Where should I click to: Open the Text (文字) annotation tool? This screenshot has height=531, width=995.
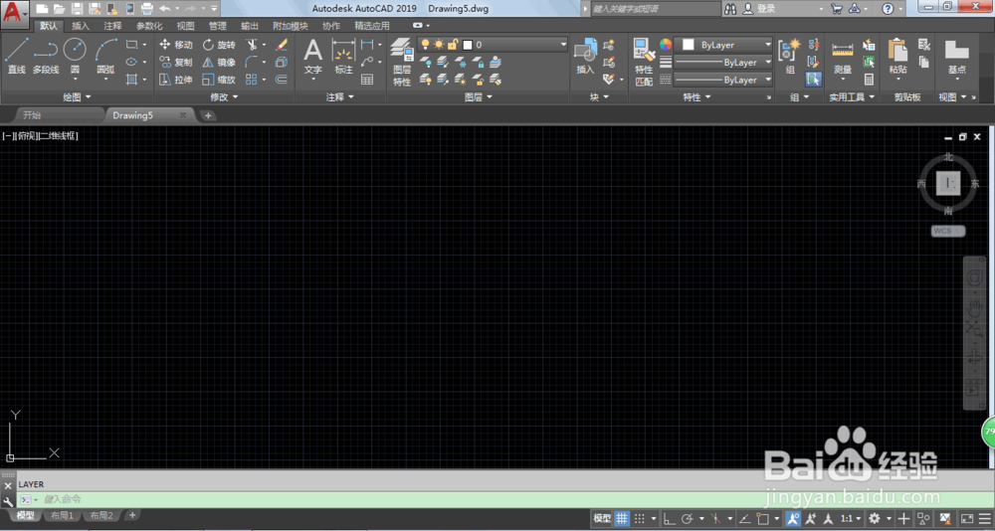pos(312,57)
